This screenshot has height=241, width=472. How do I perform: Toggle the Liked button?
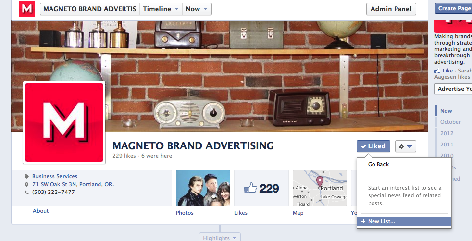pos(373,146)
